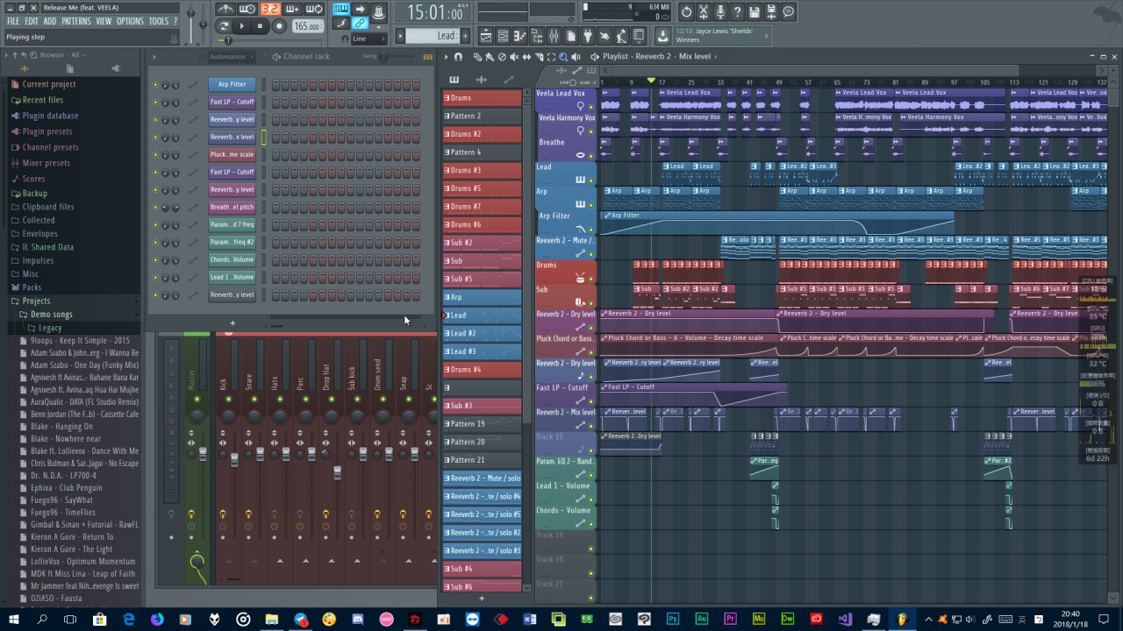Open Plugin database in the browser
This screenshot has width=1123, height=631.
(50, 116)
